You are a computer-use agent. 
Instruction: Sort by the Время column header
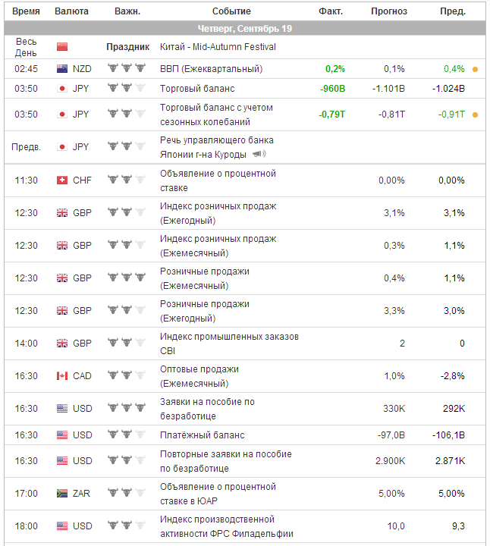coord(26,11)
